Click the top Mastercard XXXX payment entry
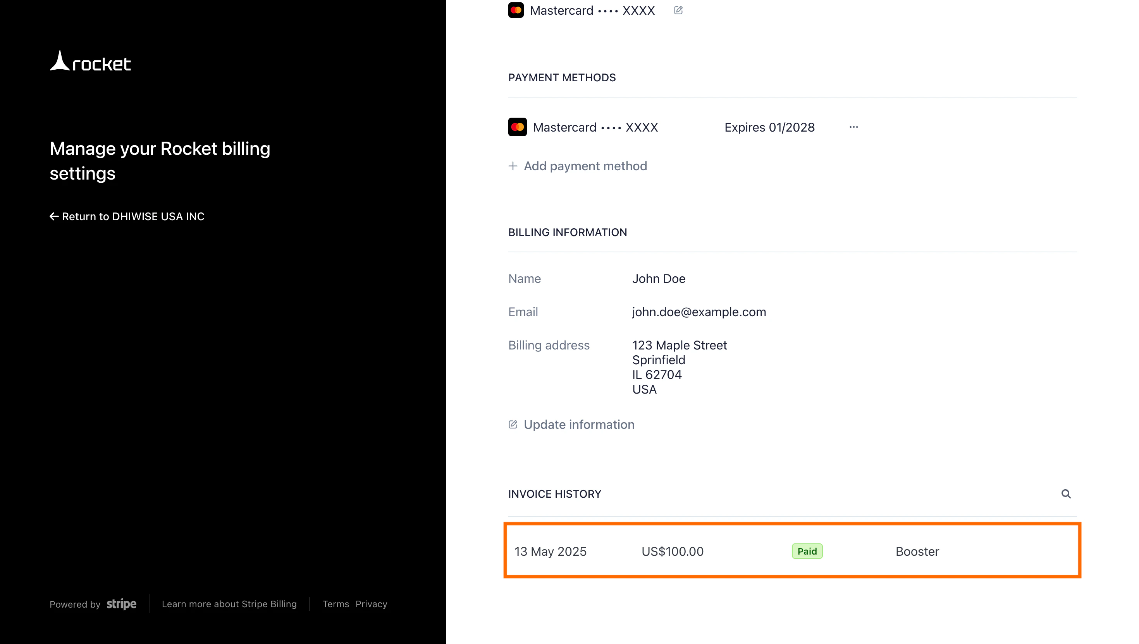Viewport: 1139px width, 644px height. [592, 10]
